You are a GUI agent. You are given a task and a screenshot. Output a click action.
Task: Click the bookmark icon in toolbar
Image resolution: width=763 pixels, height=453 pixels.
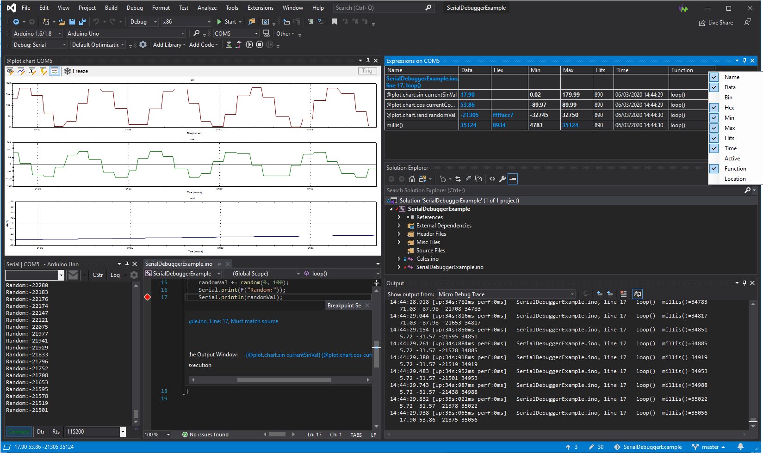(334, 22)
